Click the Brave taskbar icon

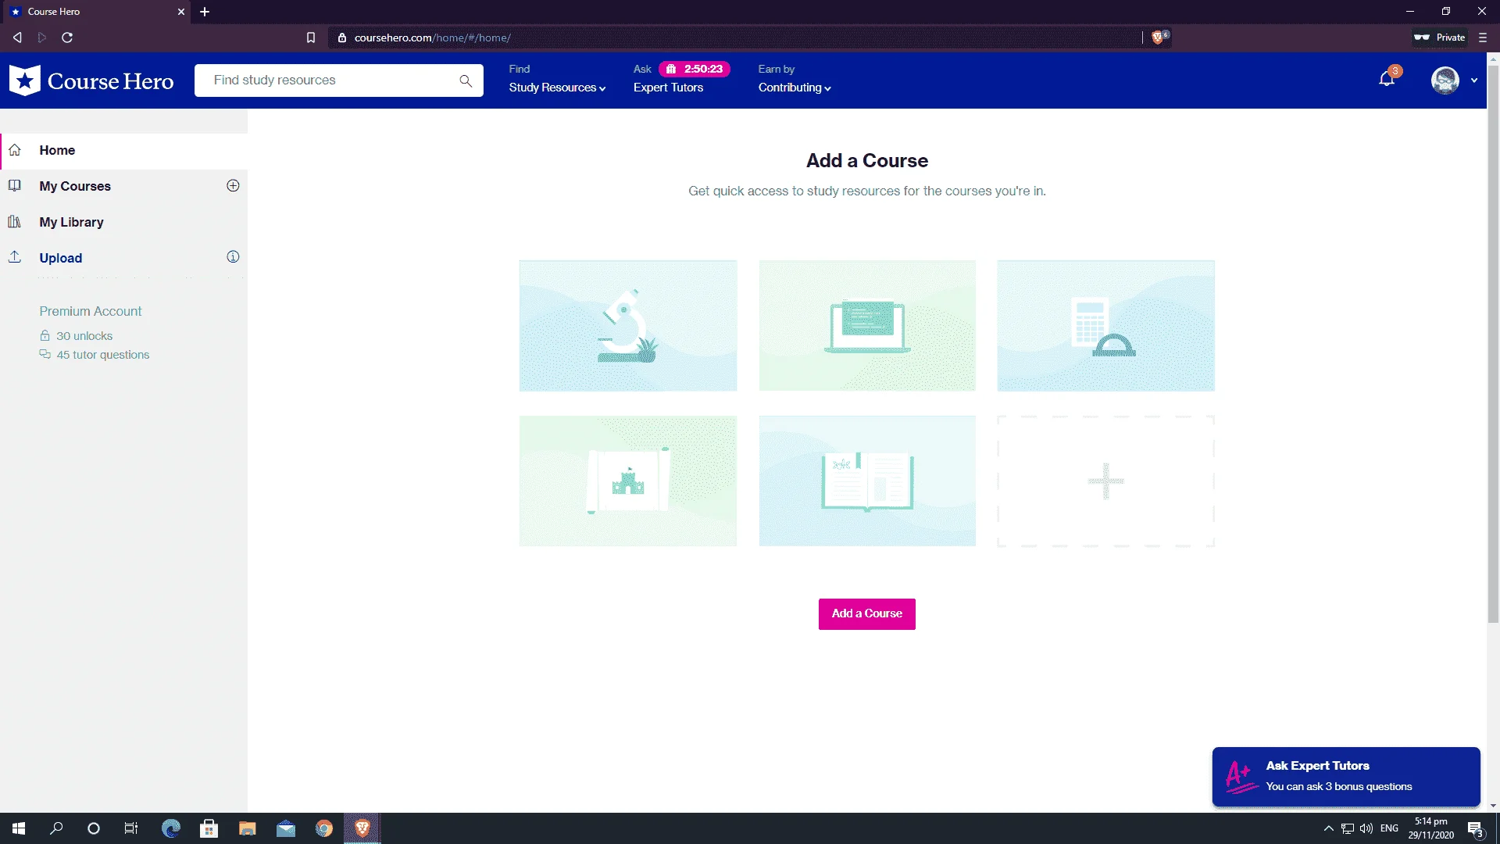tap(362, 828)
